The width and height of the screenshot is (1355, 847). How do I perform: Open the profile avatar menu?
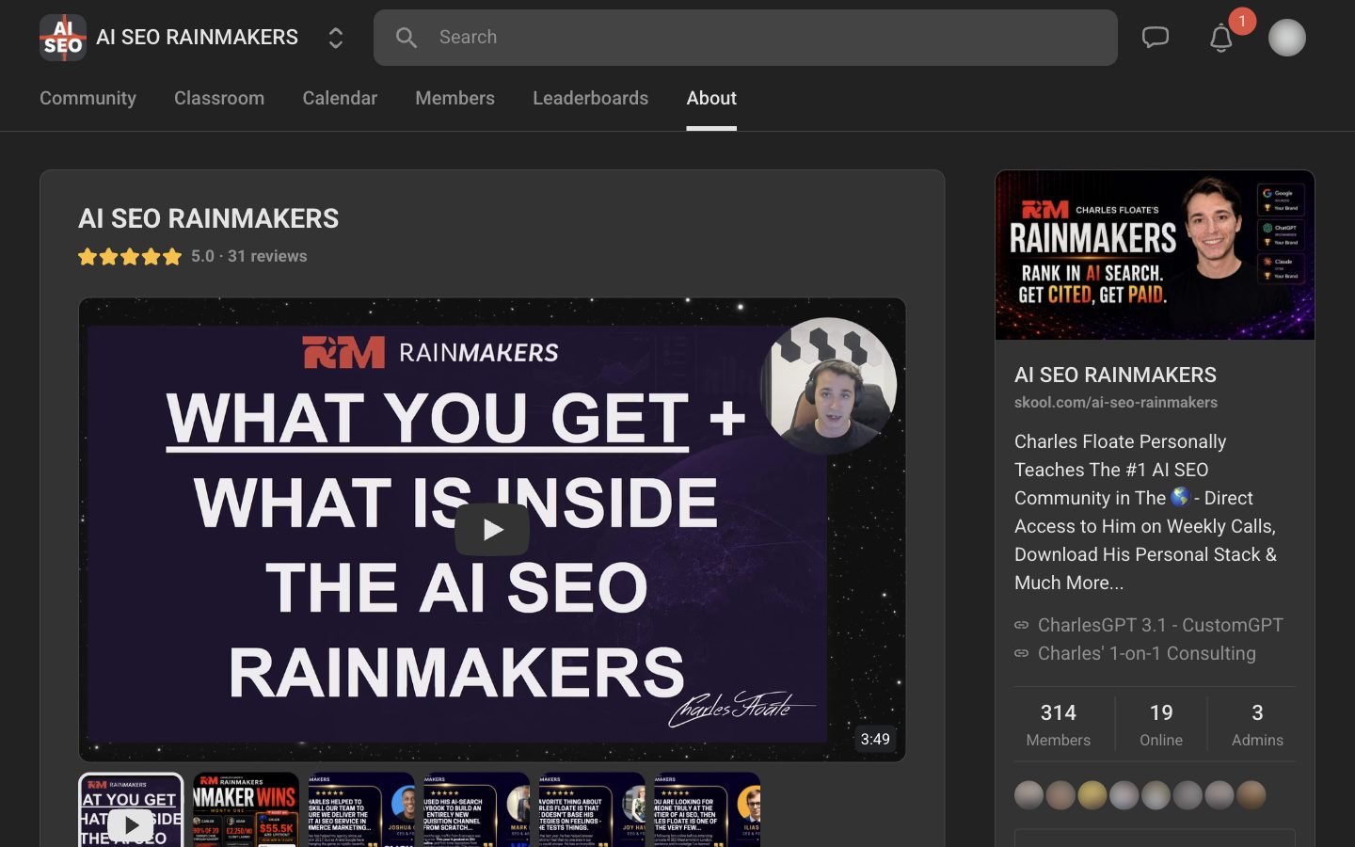click(x=1286, y=38)
